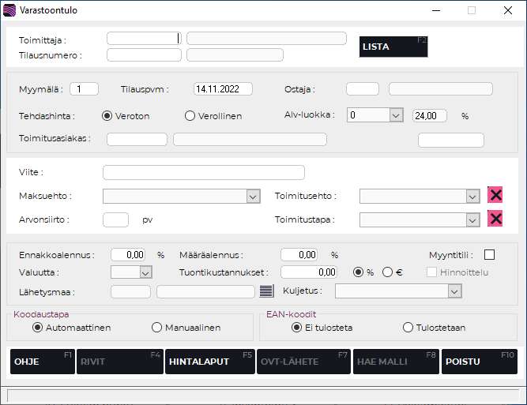Click the POISTU exit button
Viewport: 527px width, 405px height.
[x=479, y=362]
